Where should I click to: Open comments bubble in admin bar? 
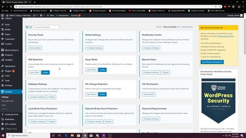click(42, 15)
